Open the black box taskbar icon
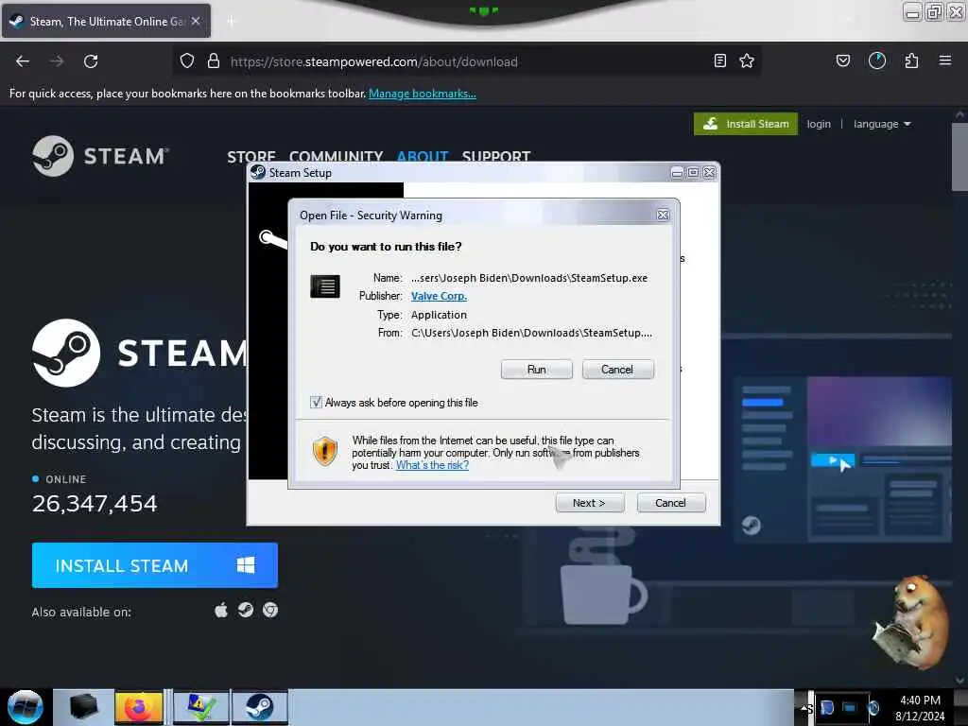Viewport: 968px width, 726px height. [84, 707]
